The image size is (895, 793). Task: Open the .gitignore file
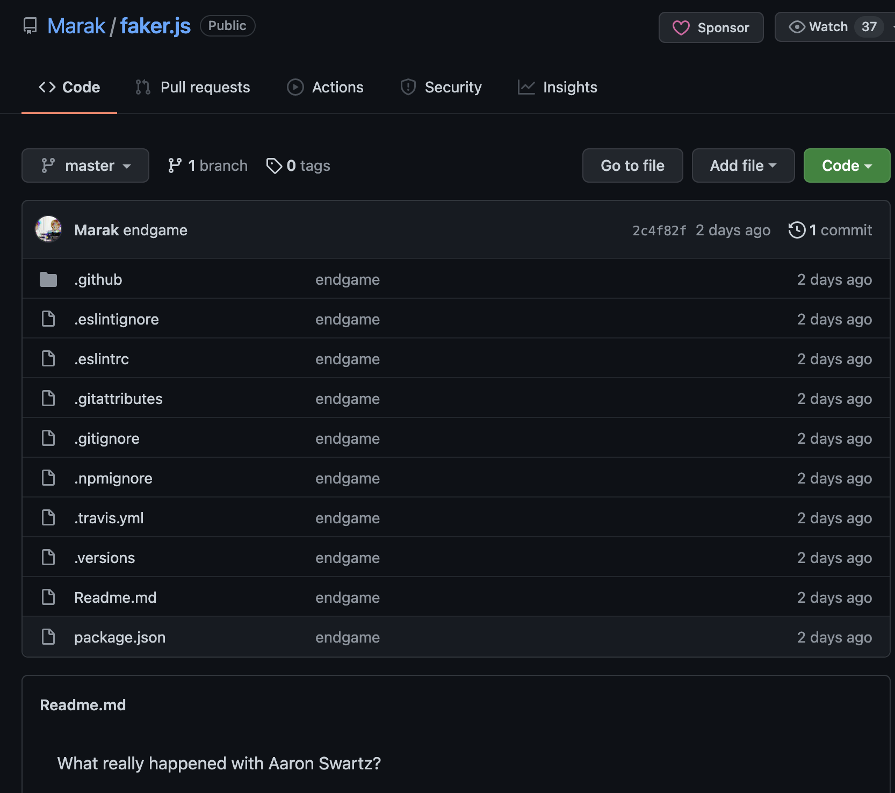107,438
